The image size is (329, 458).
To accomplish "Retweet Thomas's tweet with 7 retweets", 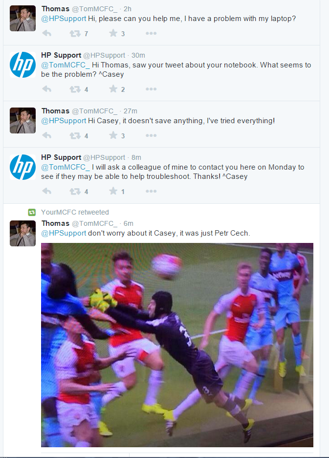I will click(75, 34).
